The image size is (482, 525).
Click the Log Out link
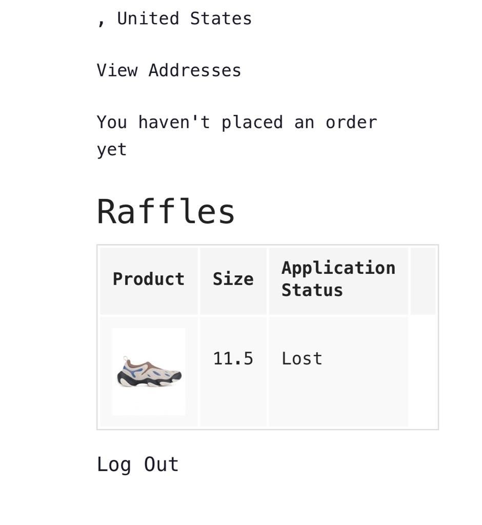tap(137, 464)
